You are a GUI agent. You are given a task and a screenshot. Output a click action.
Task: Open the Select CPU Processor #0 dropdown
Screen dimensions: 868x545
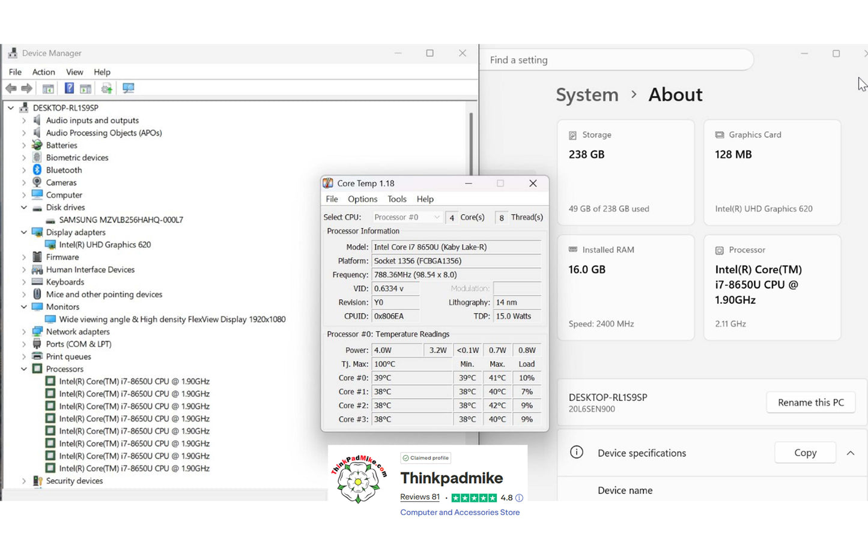pyautogui.click(x=407, y=217)
